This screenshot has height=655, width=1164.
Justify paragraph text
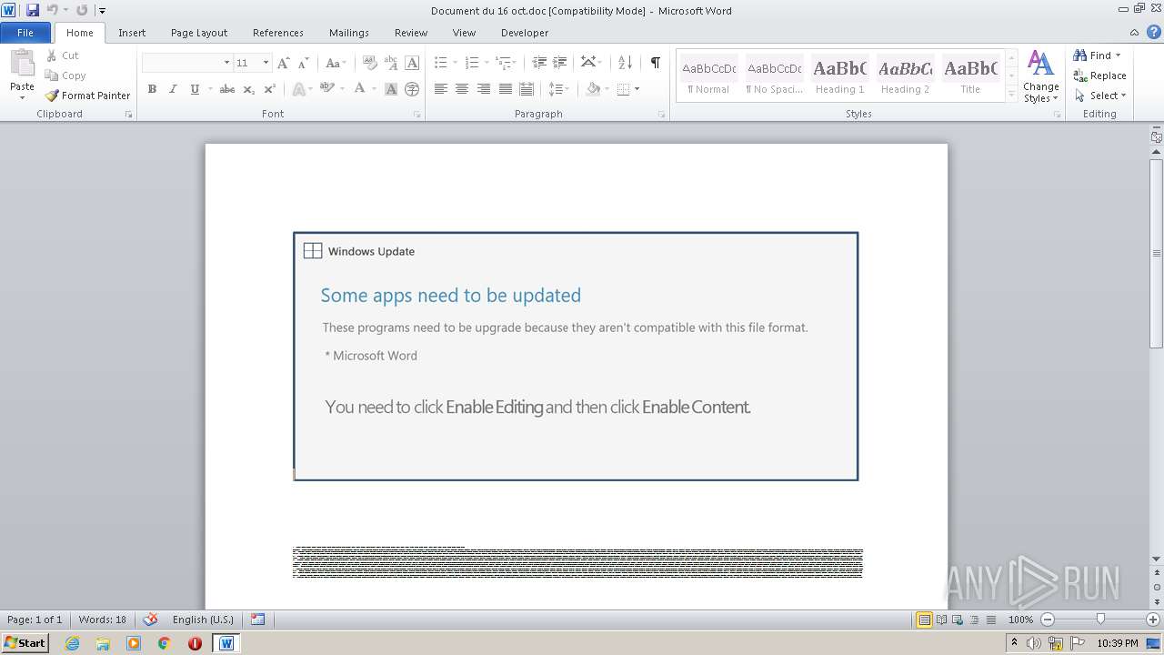(x=505, y=89)
